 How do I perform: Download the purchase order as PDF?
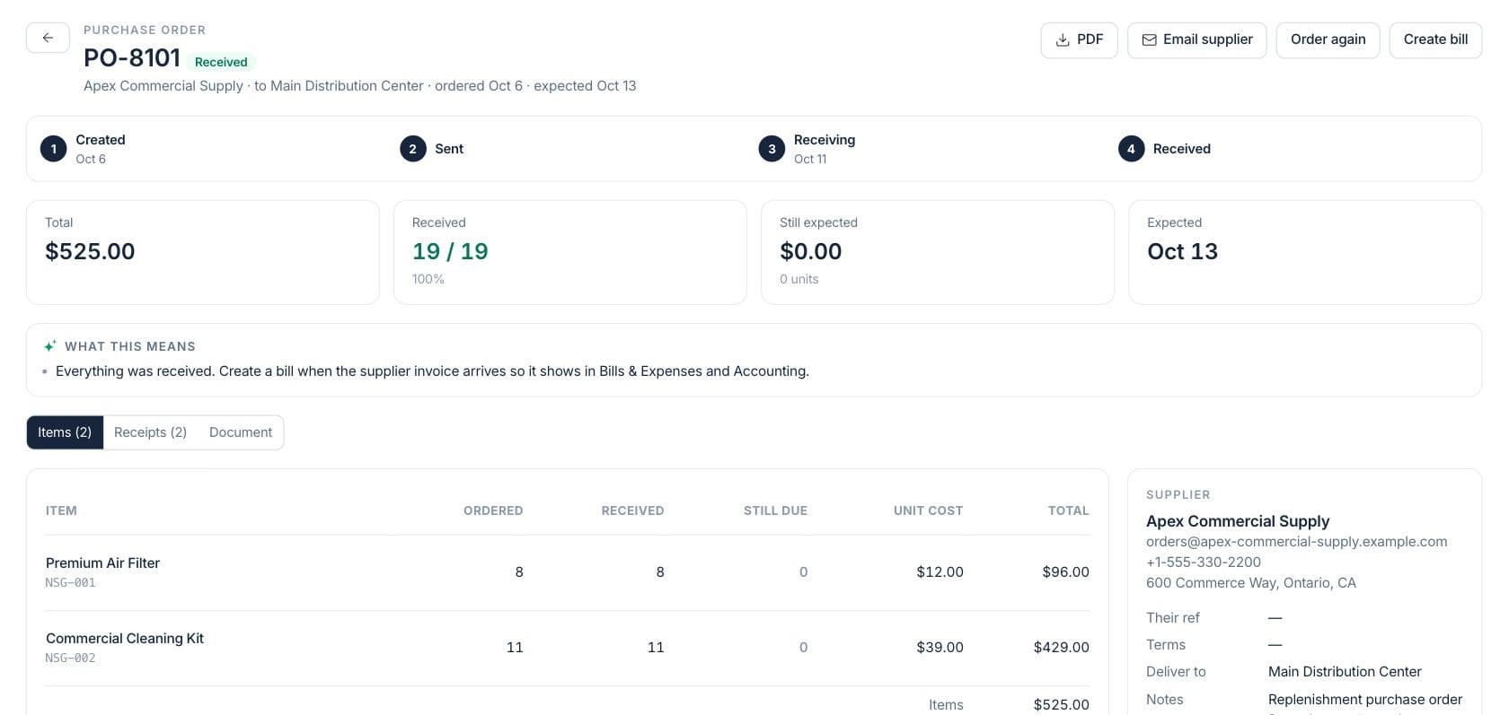tap(1079, 40)
